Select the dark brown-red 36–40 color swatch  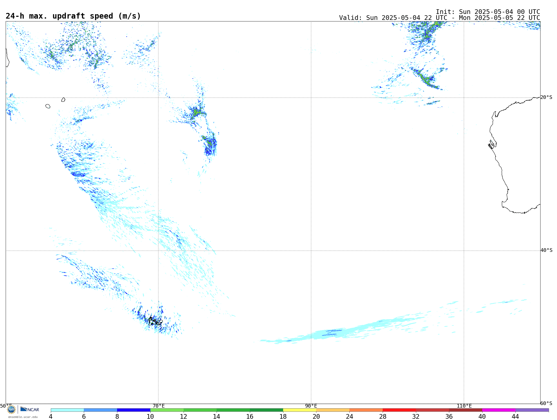pyautogui.click(x=466, y=410)
